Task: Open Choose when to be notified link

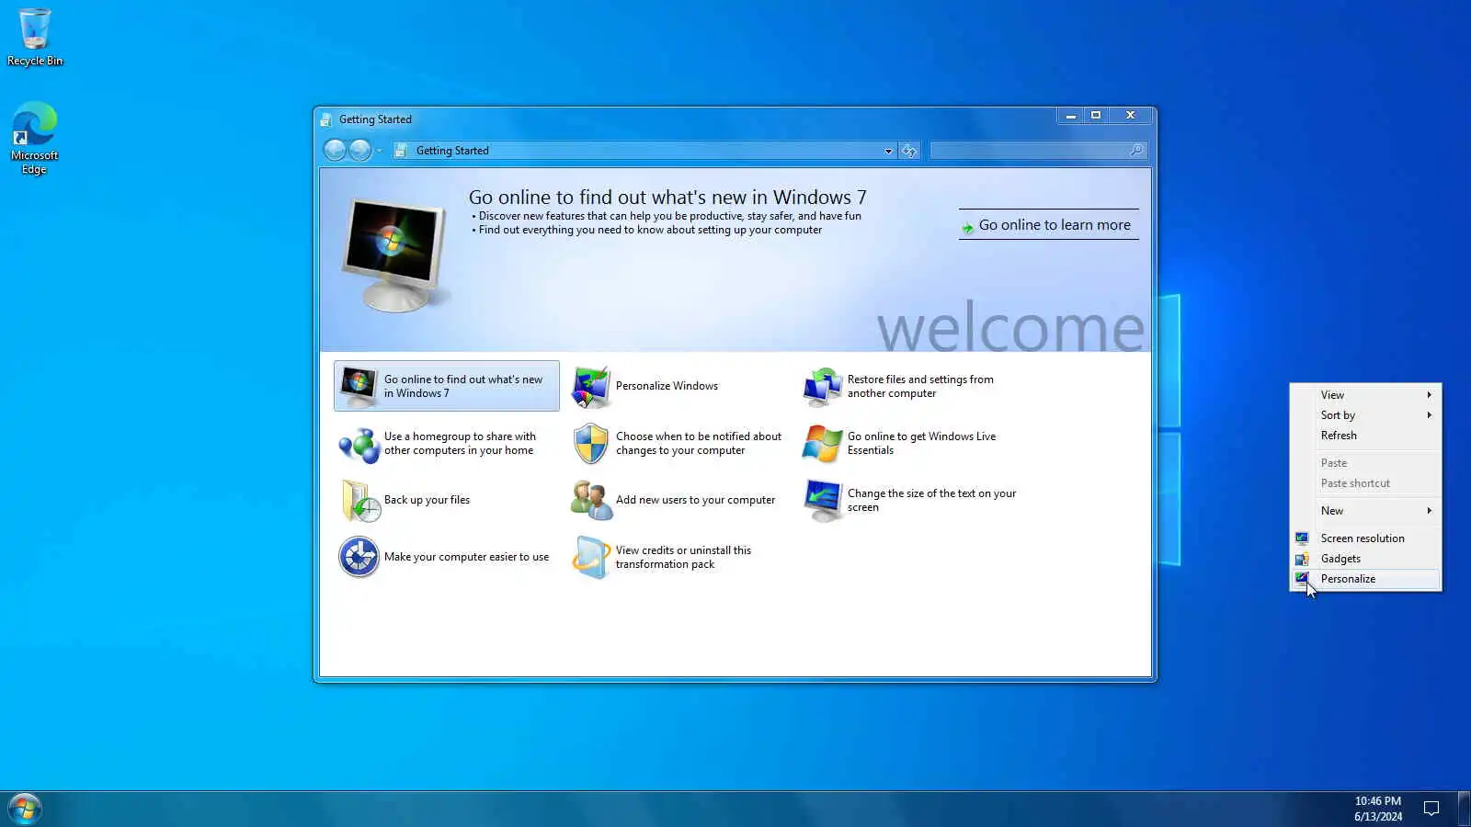Action: [x=699, y=444]
